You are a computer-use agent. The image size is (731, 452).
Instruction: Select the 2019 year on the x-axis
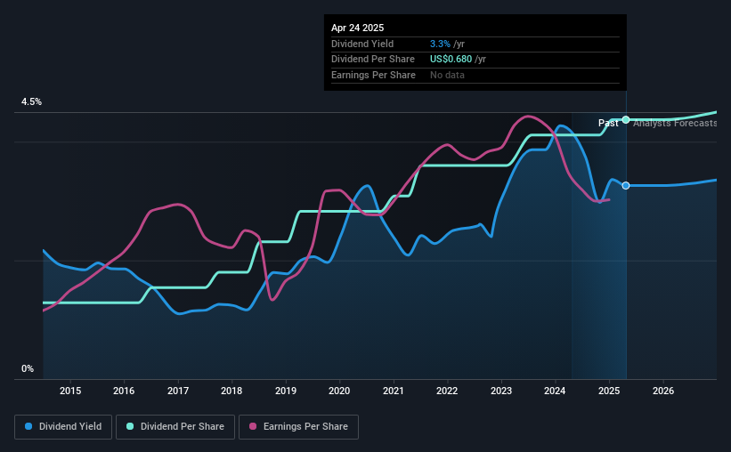(x=286, y=391)
